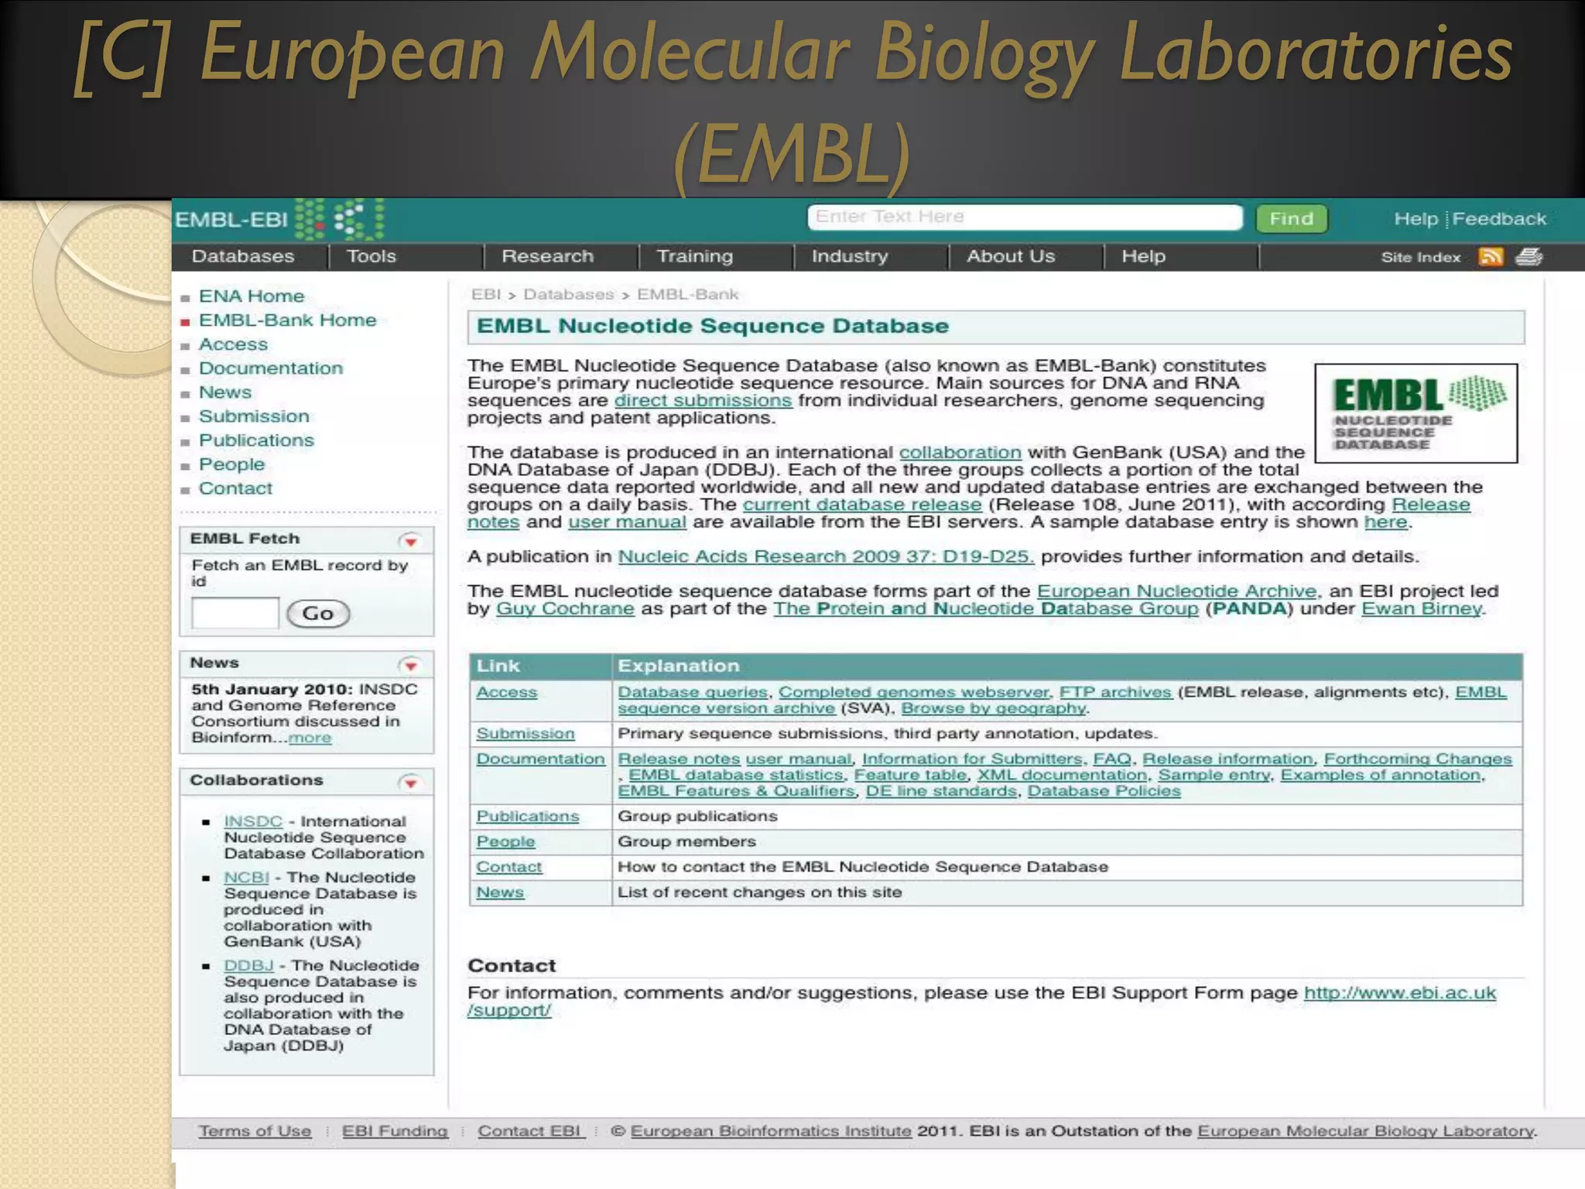
Task: Collapse the News panel arrow
Action: coord(410,665)
